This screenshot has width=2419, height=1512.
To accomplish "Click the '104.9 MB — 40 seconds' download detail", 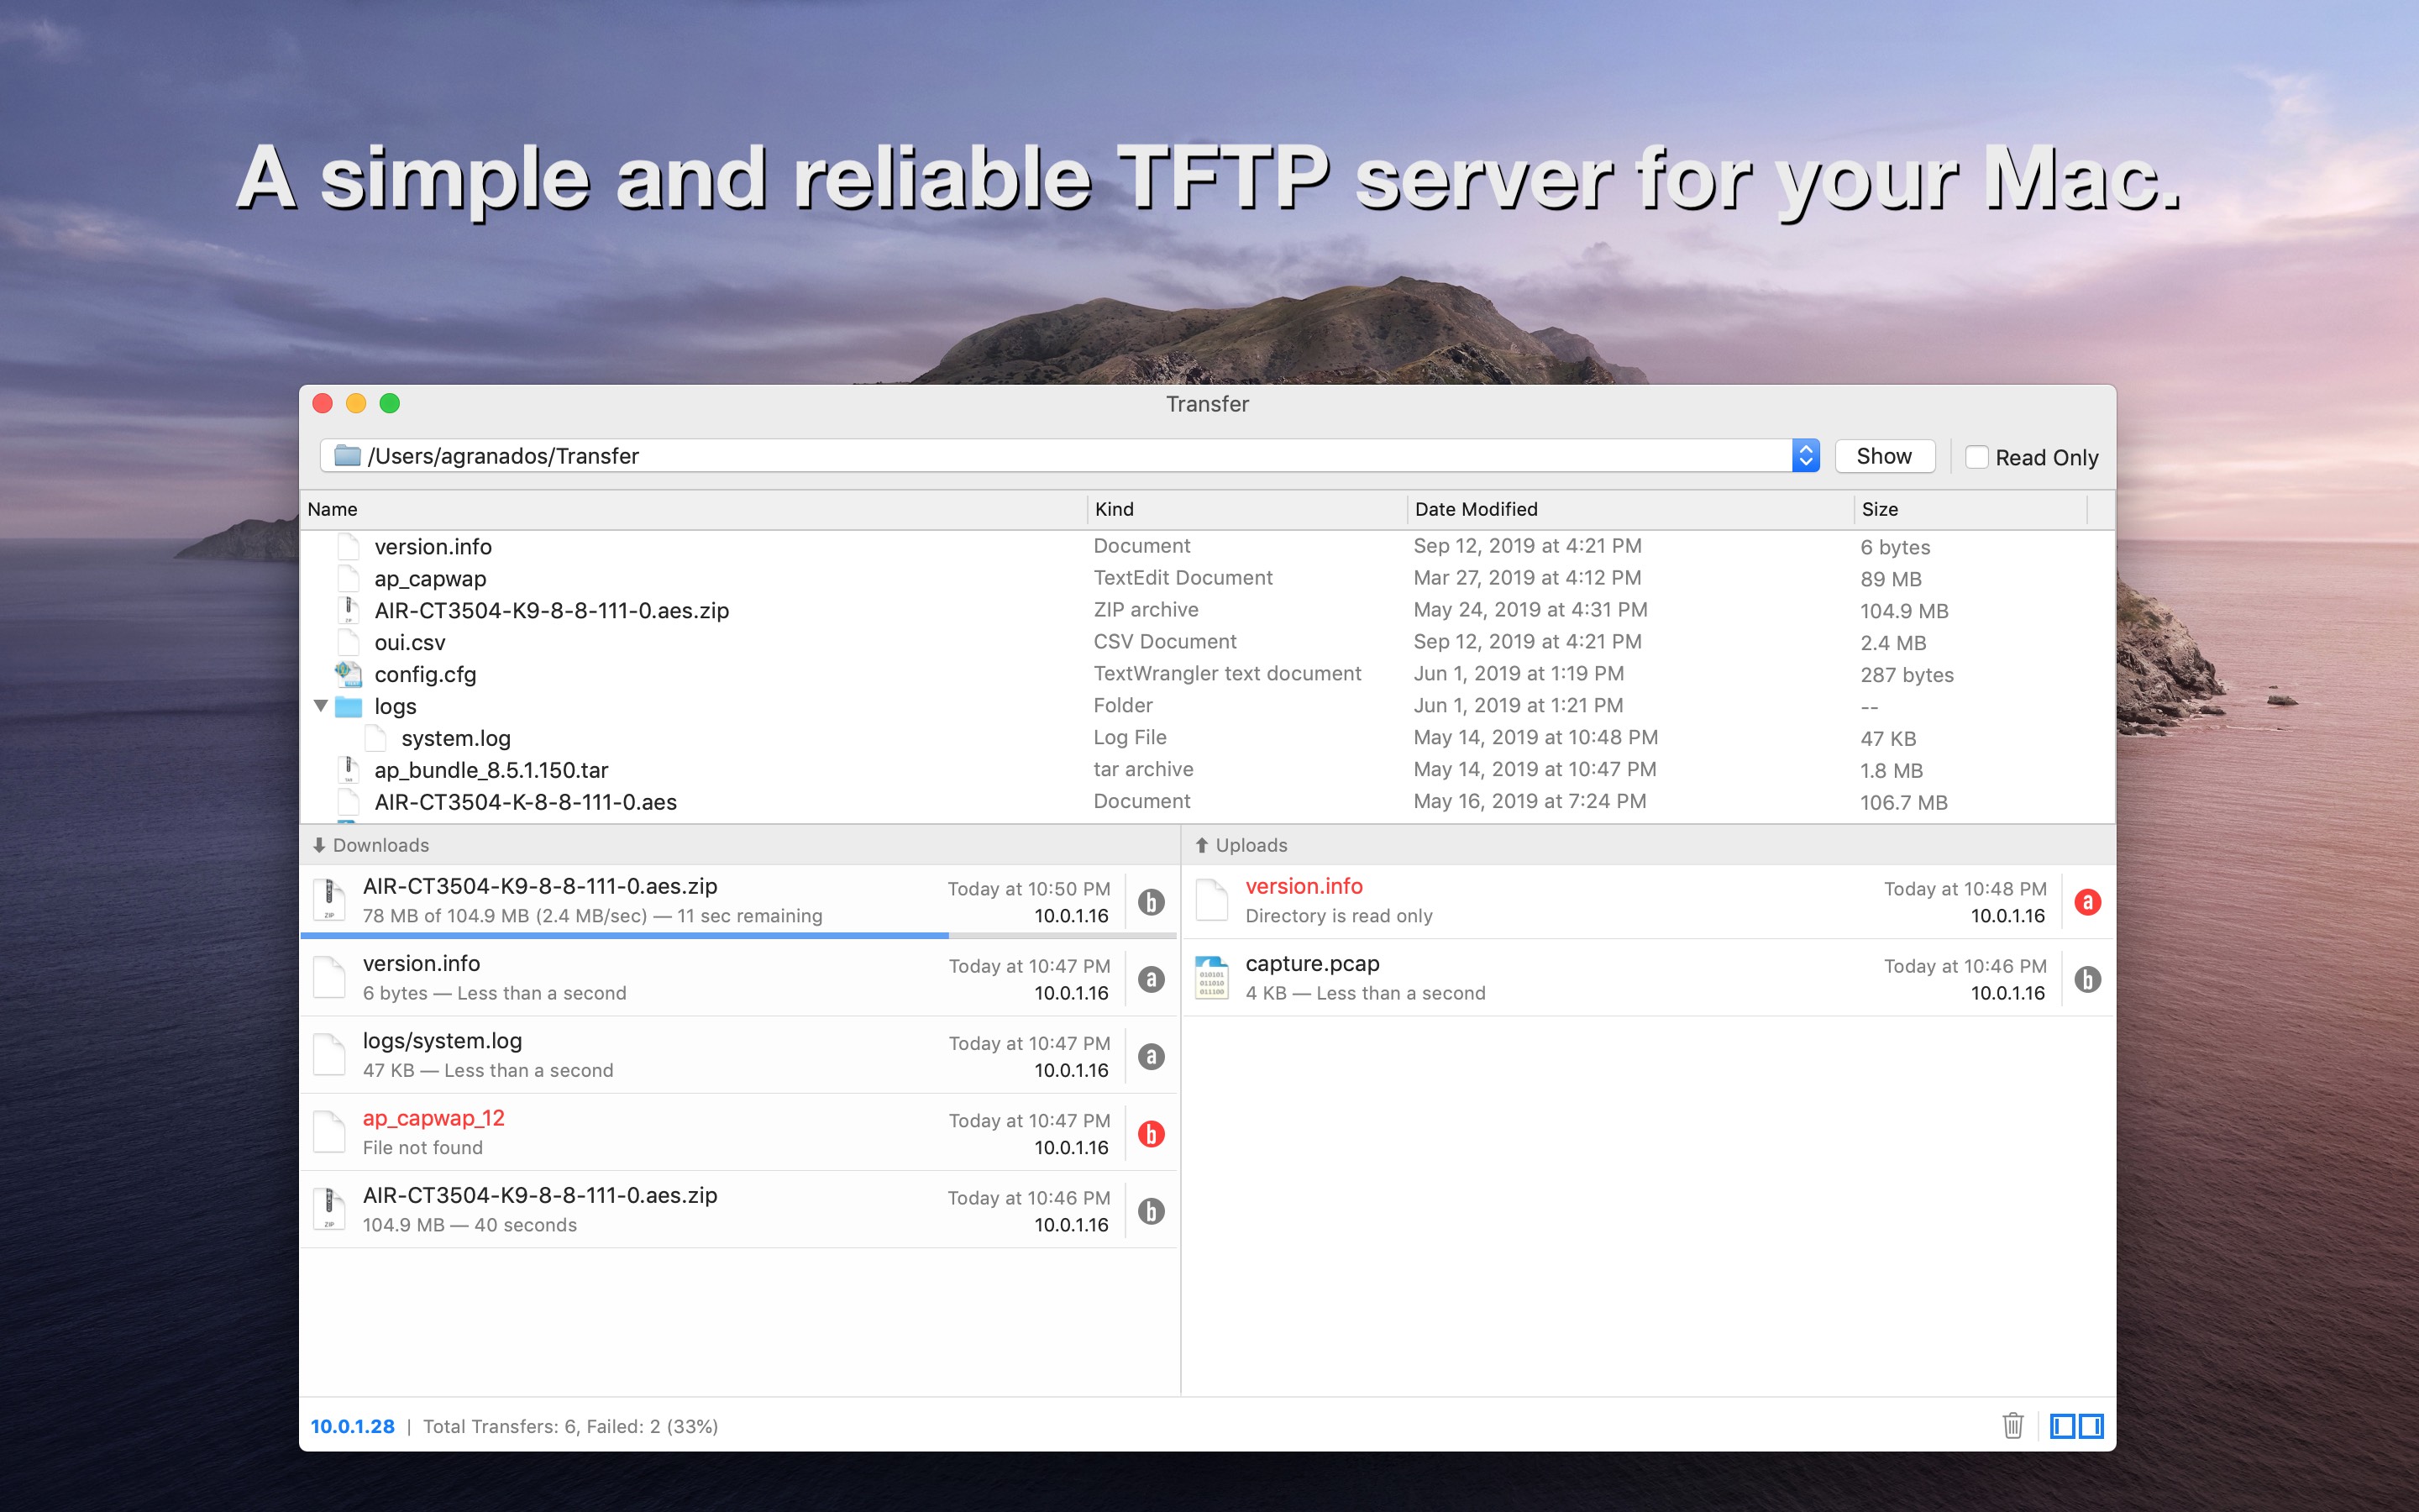I will [469, 1225].
